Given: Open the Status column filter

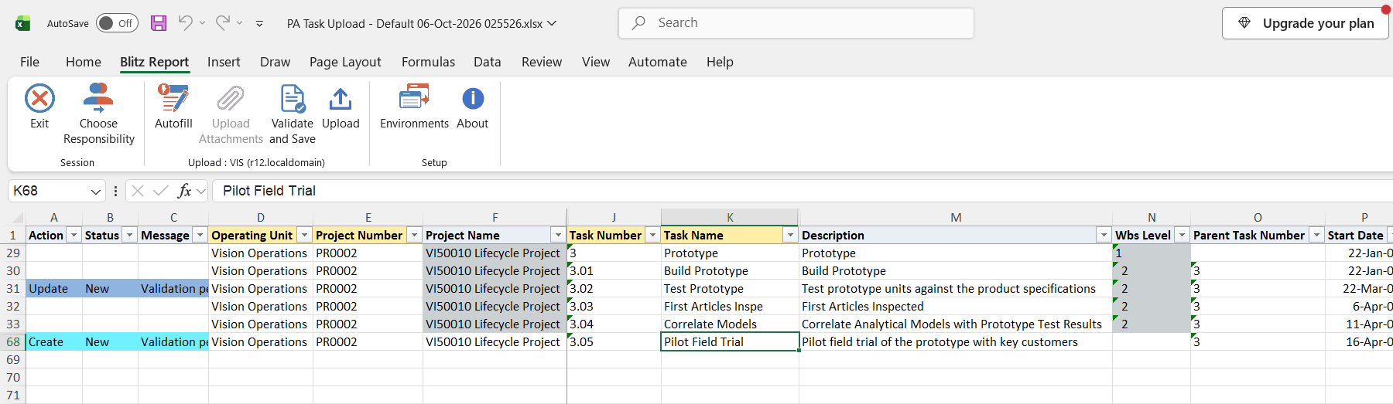Looking at the screenshot, I should (x=130, y=235).
